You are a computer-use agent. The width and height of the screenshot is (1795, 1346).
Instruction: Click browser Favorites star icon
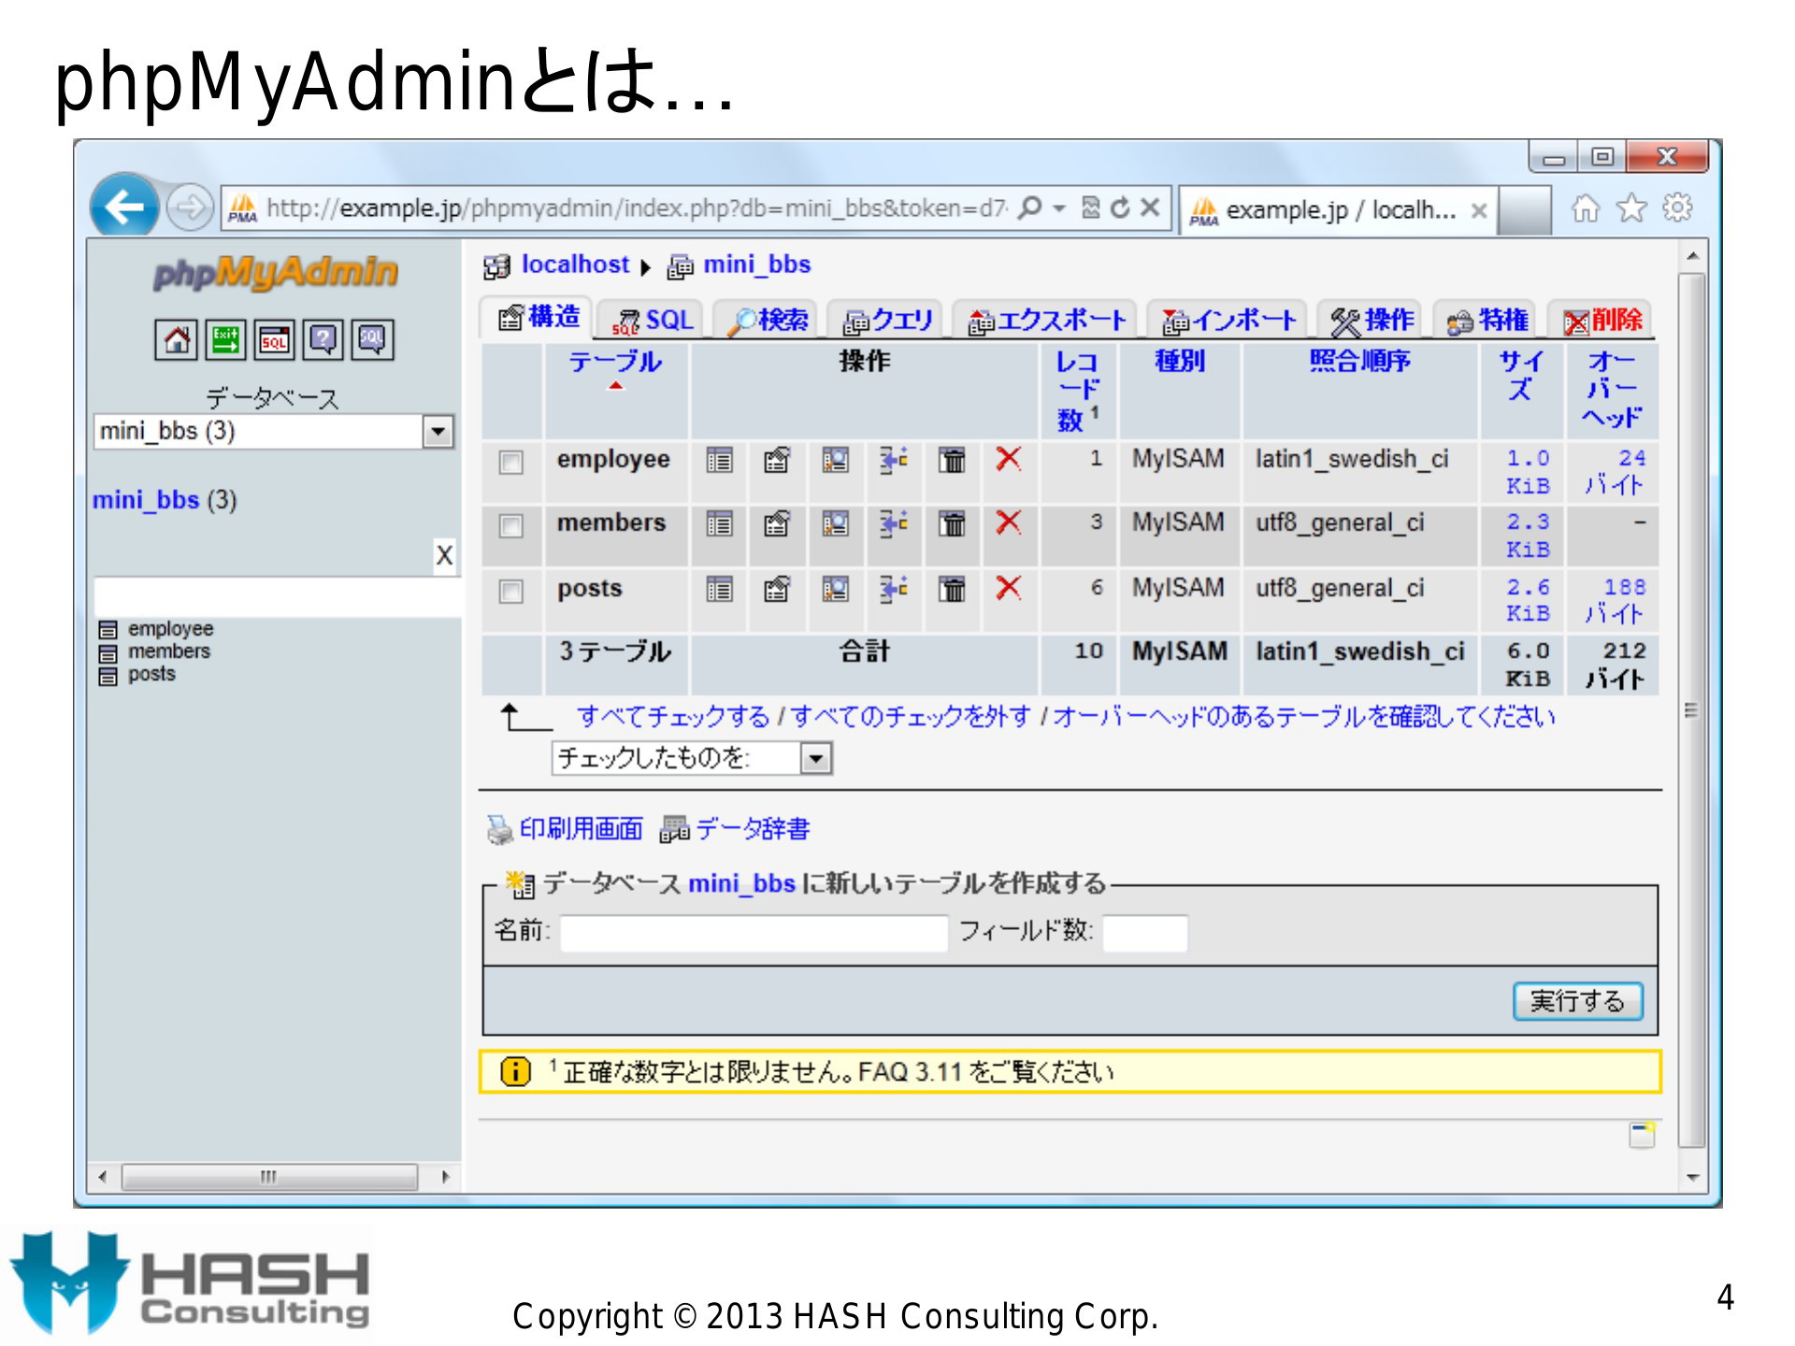(x=1631, y=208)
